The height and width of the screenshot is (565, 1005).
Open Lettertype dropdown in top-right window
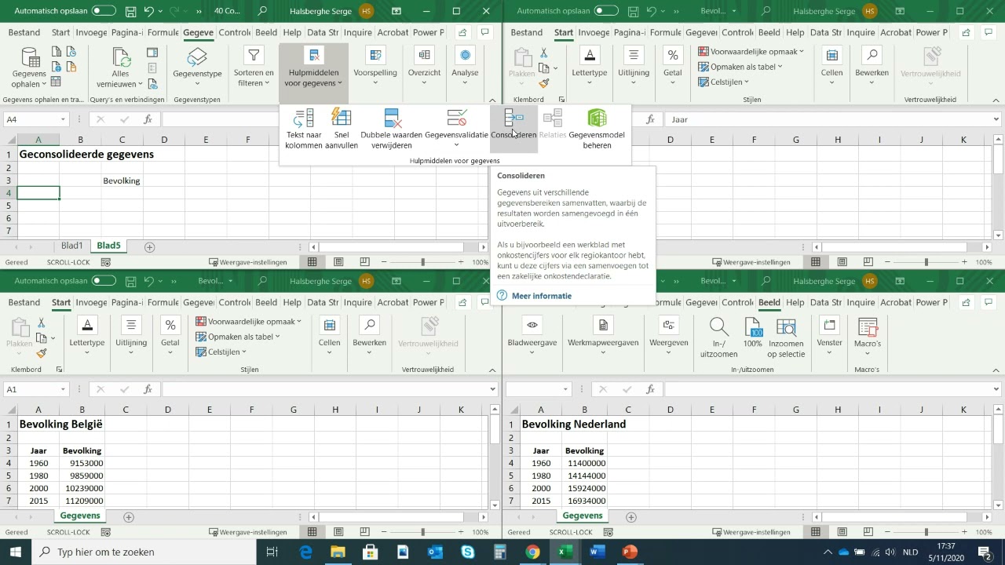coord(590,66)
